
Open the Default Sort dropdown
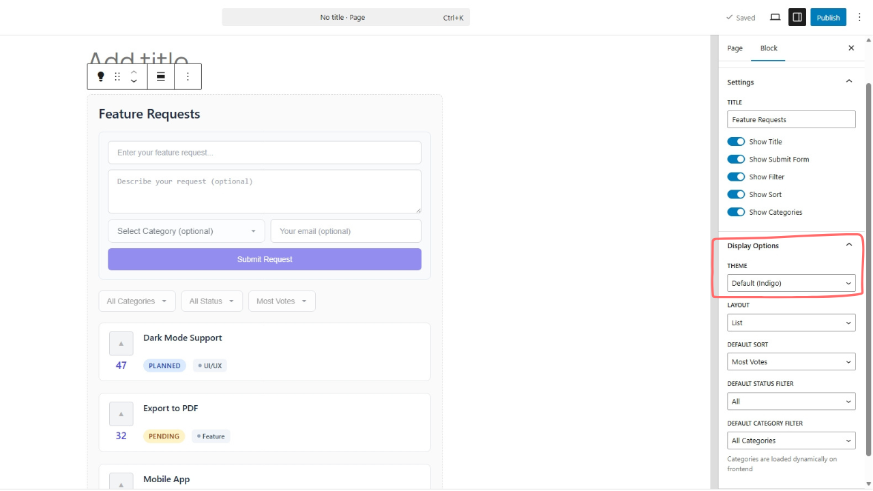click(791, 361)
